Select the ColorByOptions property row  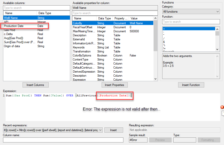113,55
